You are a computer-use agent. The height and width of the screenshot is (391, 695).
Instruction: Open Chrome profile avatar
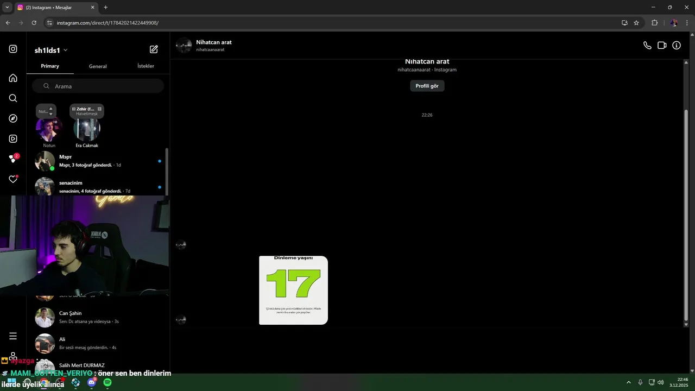coord(674,23)
